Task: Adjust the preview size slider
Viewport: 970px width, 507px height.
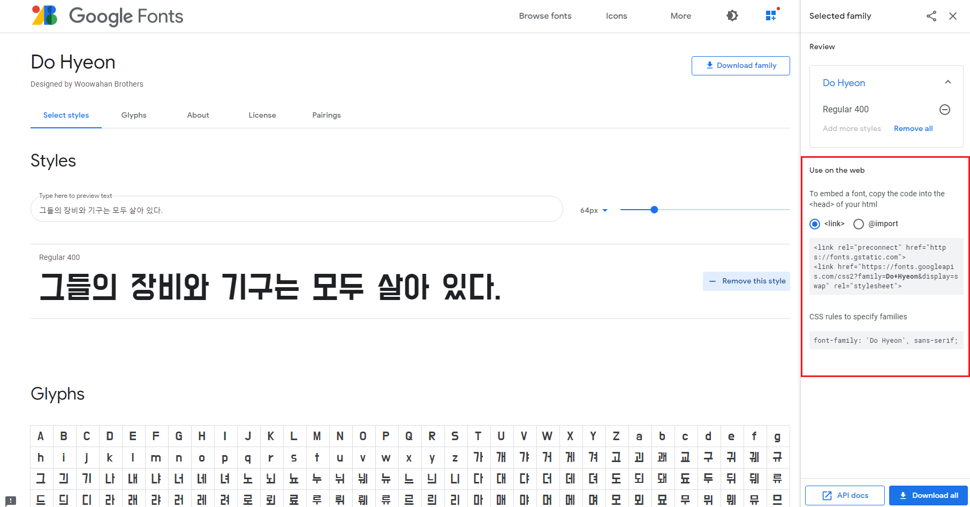Action: (x=654, y=210)
